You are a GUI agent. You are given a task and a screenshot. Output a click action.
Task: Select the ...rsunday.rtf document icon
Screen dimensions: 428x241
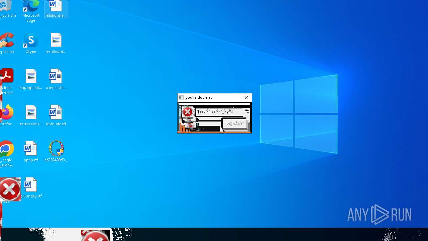pos(31,188)
